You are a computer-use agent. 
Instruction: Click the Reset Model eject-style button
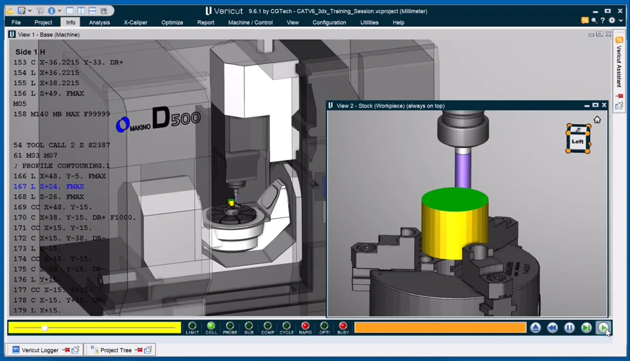tap(535, 328)
